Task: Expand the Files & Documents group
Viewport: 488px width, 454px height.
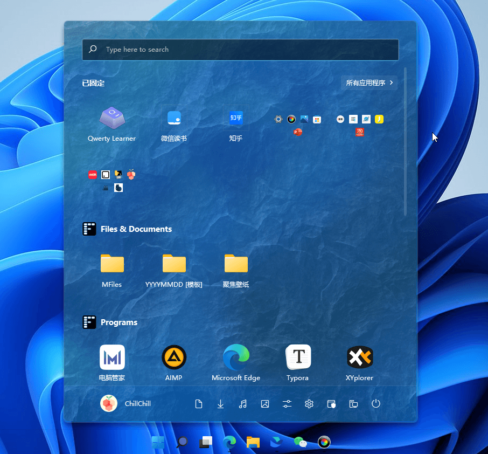Action: (x=127, y=229)
